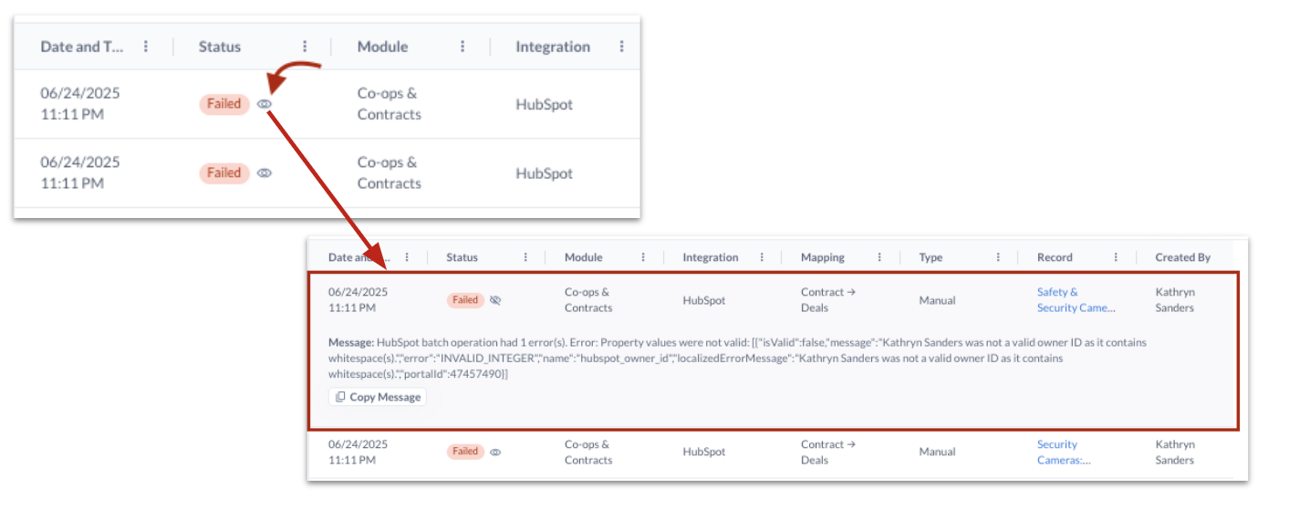1310x531 pixels.
Task: Open Integration column kebab menu in top table
Action: click(622, 47)
